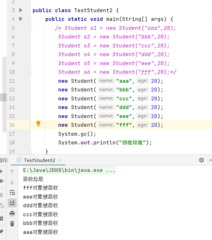Collapse block comment fold marker on line 5

click(x=30, y=28)
